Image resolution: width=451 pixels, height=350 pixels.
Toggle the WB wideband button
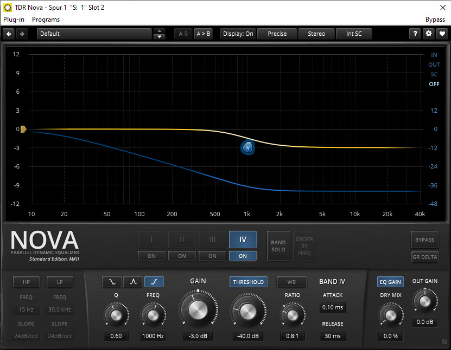[x=291, y=282]
